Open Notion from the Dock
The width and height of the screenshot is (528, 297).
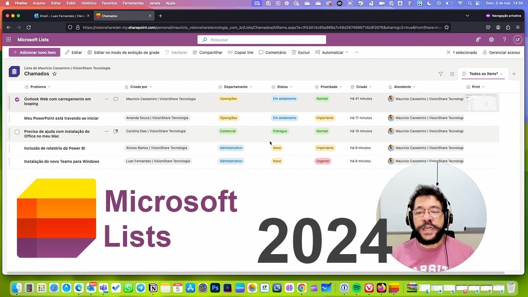click(153, 288)
